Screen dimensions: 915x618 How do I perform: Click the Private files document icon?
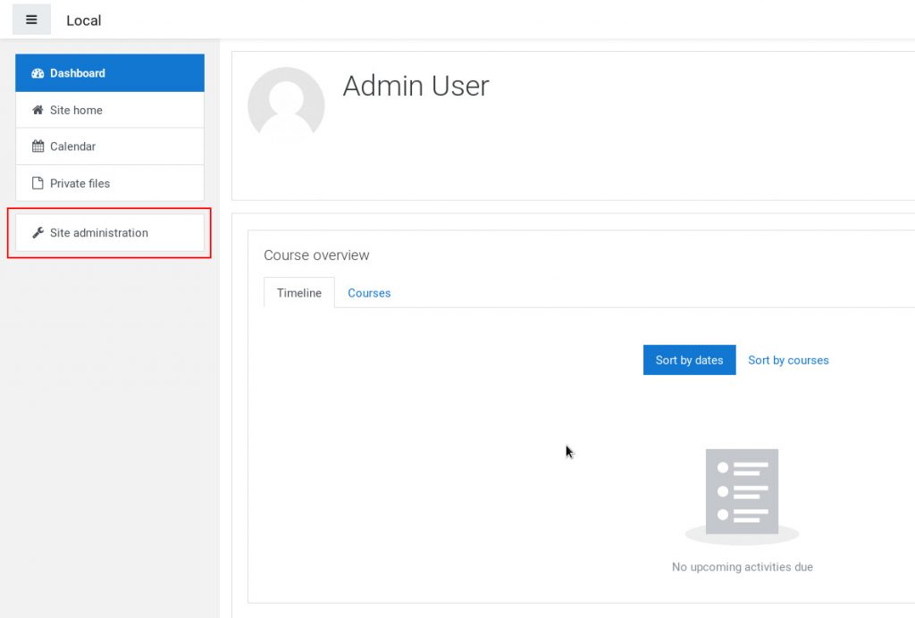pyautogui.click(x=38, y=183)
